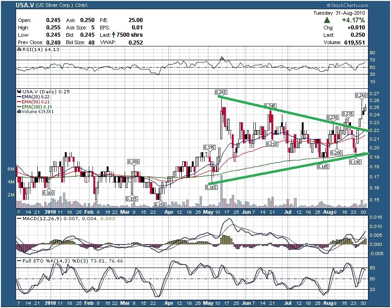Click the 0.190 low price label
Image resolution: width=391 pixels, height=308 pixels.
click(355, 162)
